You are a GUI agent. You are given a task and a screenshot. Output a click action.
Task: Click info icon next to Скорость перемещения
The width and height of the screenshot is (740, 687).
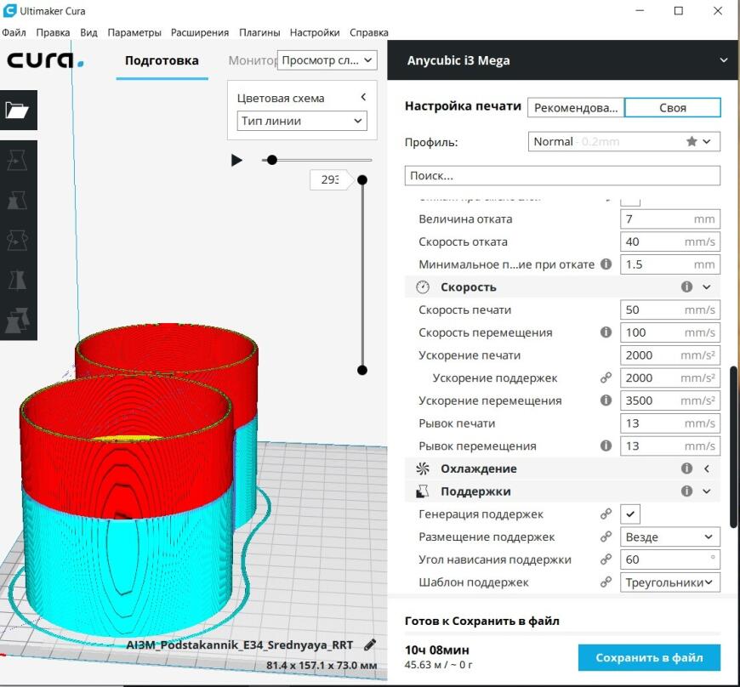606,332
